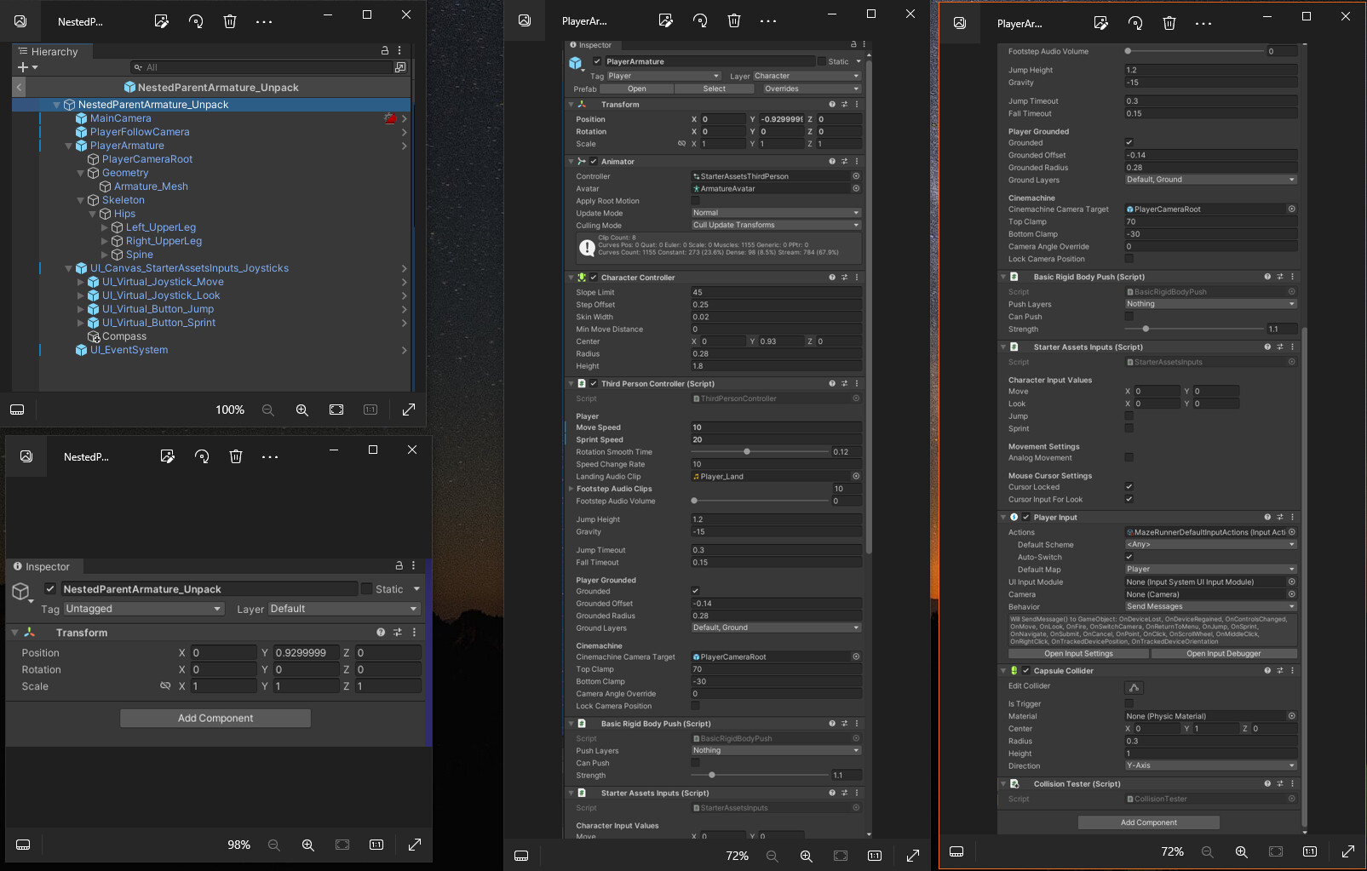Screen dimensions: 1367x871
Task: Click the Sprint Speed value field
Action: point(775,440)
